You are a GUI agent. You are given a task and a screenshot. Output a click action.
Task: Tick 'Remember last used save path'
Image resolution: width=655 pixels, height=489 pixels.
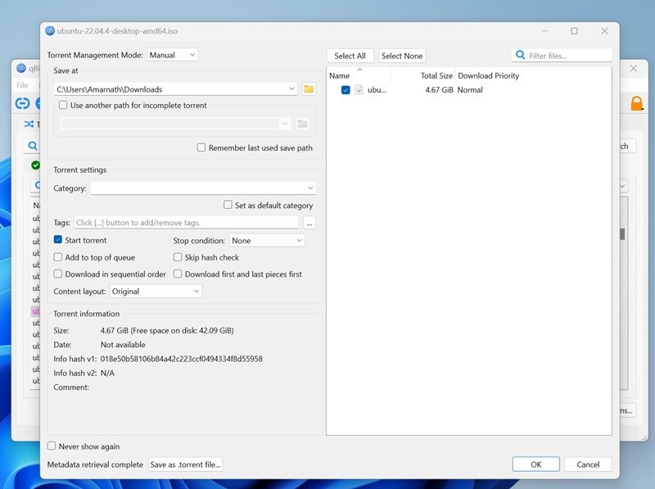[201, 147]
